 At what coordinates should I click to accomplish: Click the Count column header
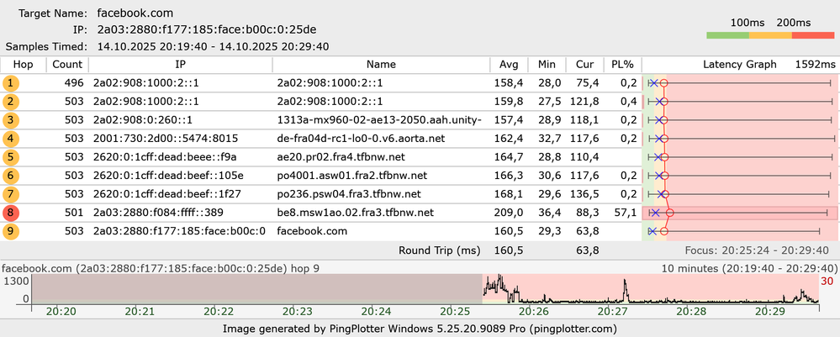pyautogui.click(x=66, y=65)
